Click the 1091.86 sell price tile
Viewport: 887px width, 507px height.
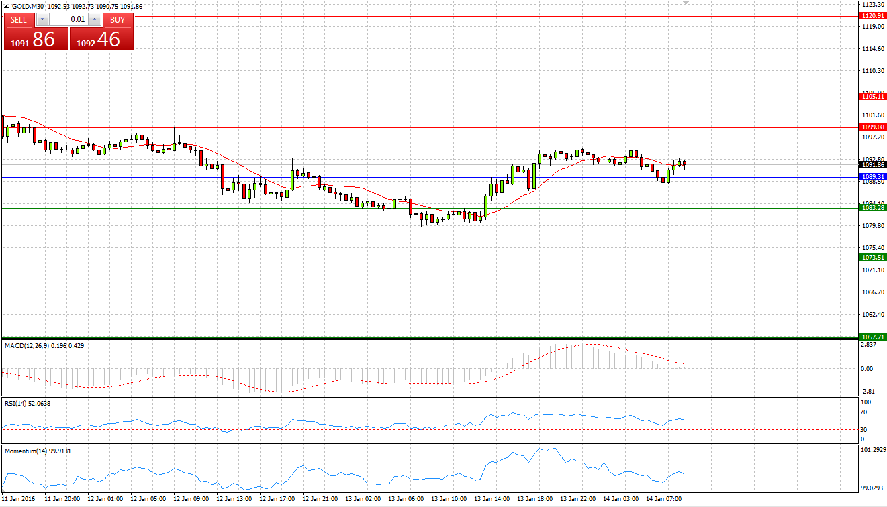tap(36, 39)
